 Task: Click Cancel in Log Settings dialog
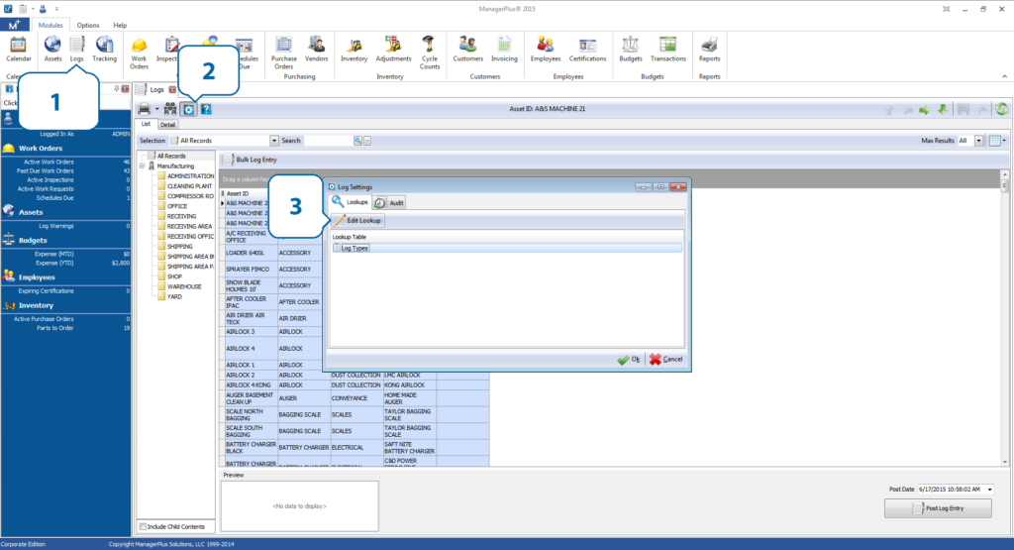665,359
